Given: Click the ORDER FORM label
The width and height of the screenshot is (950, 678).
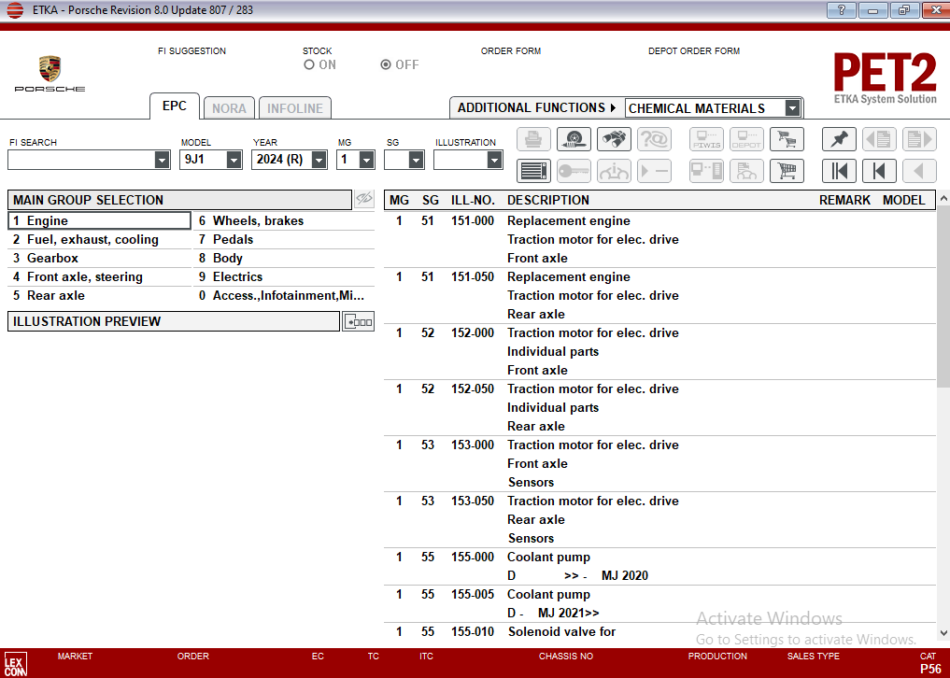Looking at the screenshot, I should coord(511,50).
